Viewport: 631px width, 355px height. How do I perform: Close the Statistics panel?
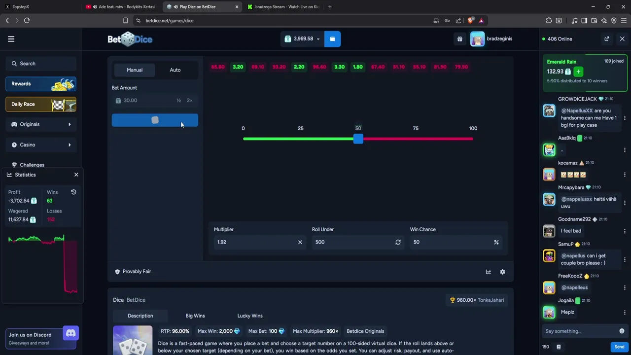76,175
